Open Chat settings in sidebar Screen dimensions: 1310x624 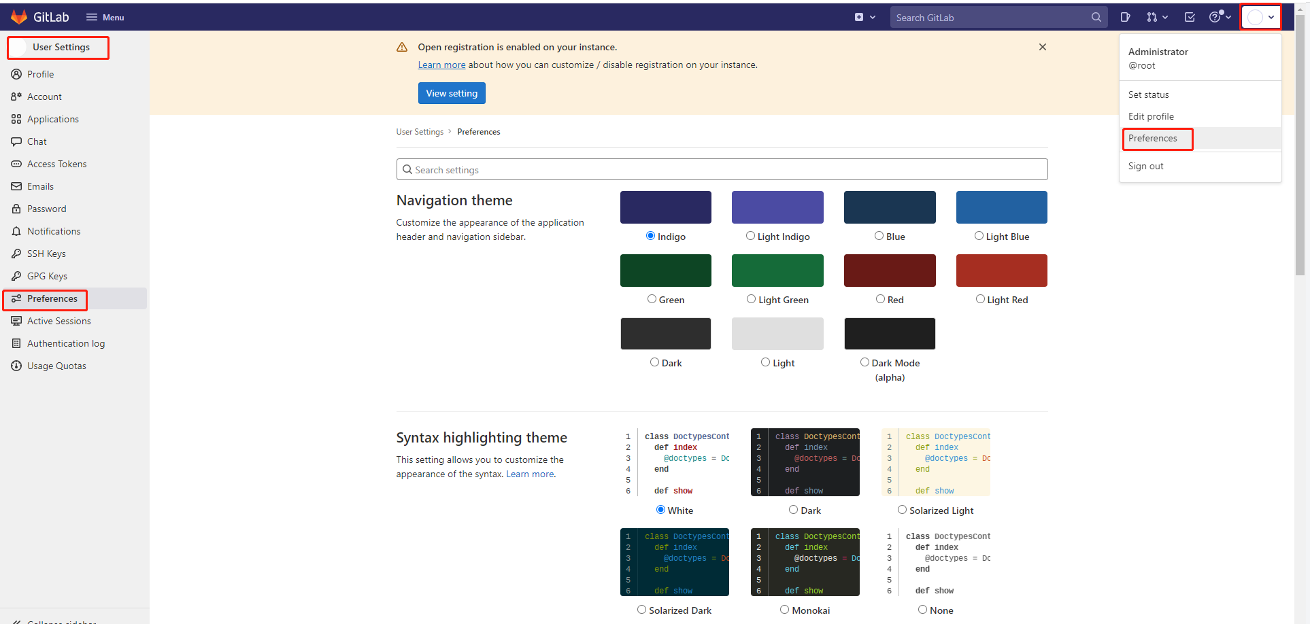(x=37, y=141)
